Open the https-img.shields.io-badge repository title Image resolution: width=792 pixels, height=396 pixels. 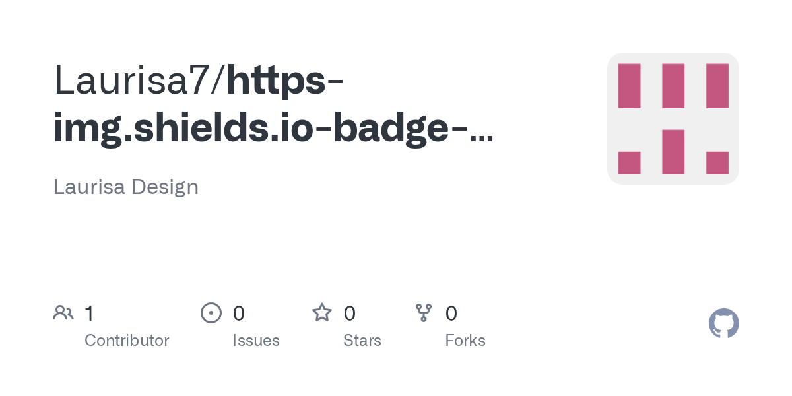click(x=273, y=106)
